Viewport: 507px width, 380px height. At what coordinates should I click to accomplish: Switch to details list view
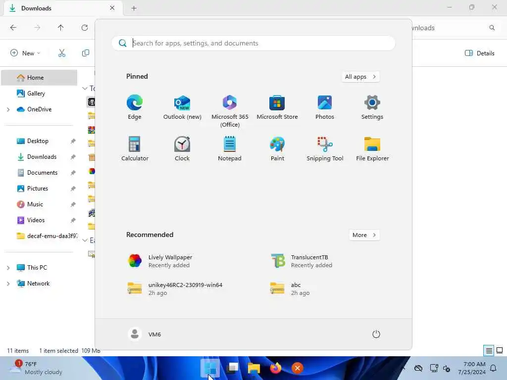pyautogui.click(x=489, y=350)
